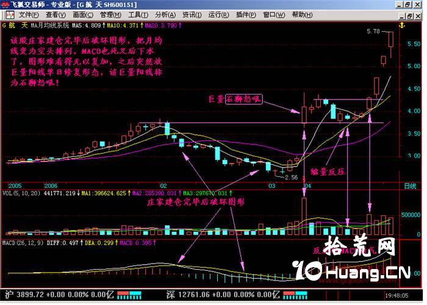This screenshot has width=427, height=305.
Task: Select the MA月均线系统 indicator label
Action: [50, 26]
